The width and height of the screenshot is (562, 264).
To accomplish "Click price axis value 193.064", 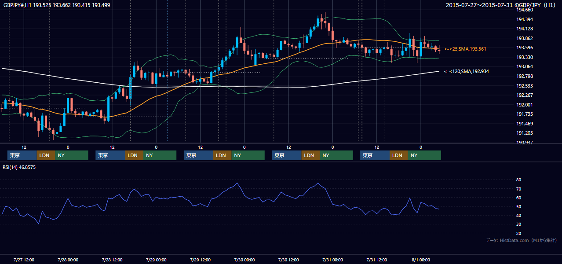I will point(525,67).
